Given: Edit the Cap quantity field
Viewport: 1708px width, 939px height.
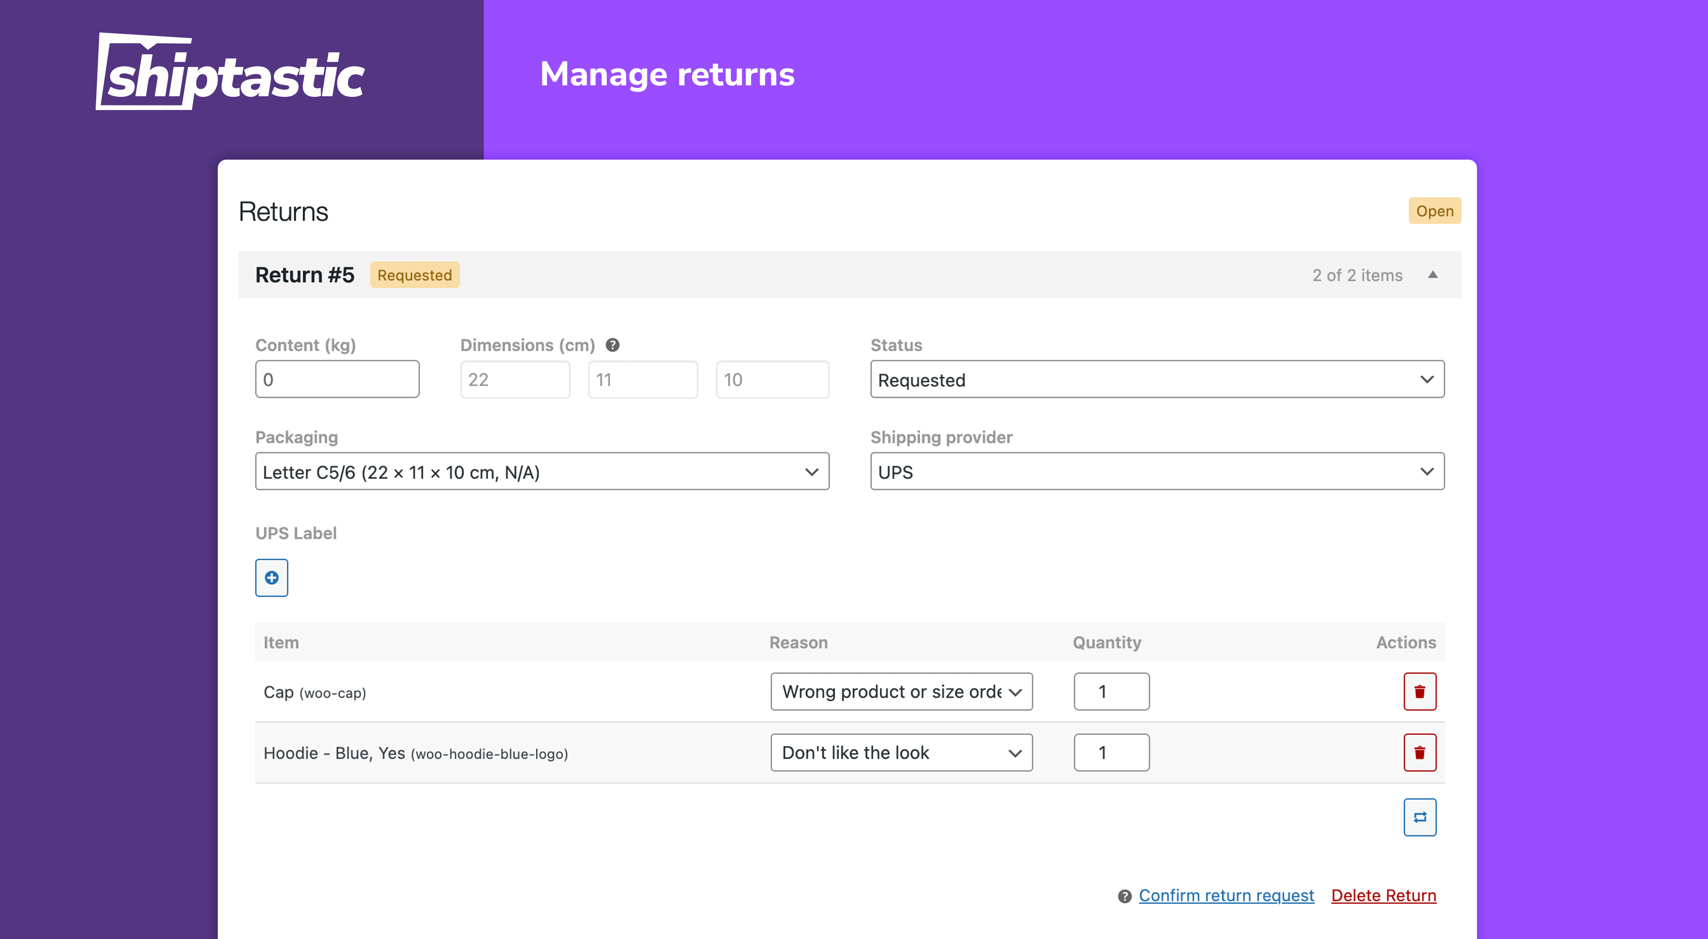Looking at the screenshot, I should point(1111,691).
